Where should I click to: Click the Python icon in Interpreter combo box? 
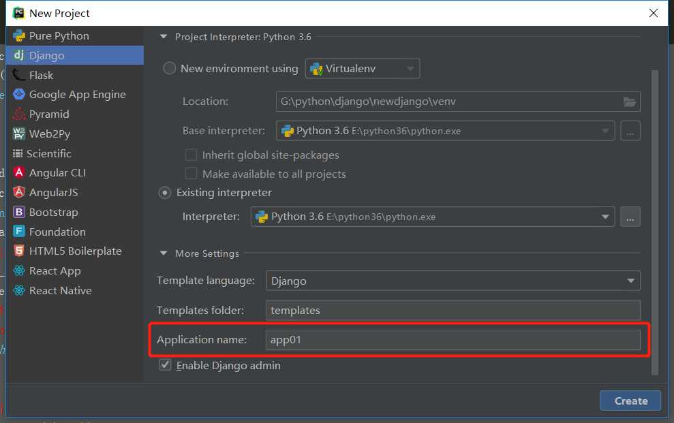(x=262, y=217)
